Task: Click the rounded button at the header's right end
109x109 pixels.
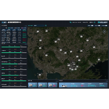Action: (x=103, y=22)
